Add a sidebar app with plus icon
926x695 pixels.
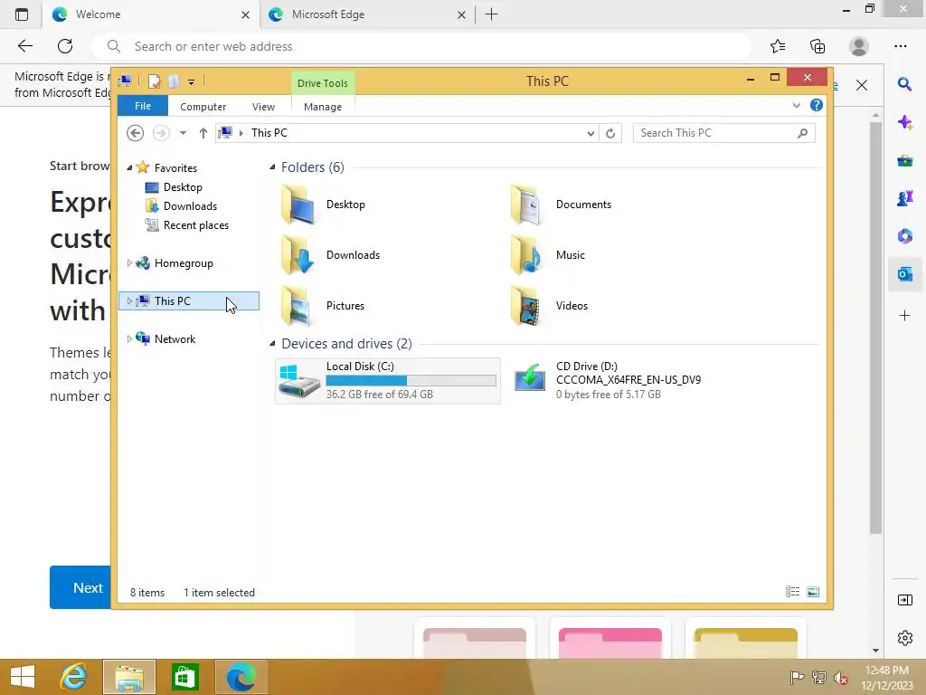(904, 316)
